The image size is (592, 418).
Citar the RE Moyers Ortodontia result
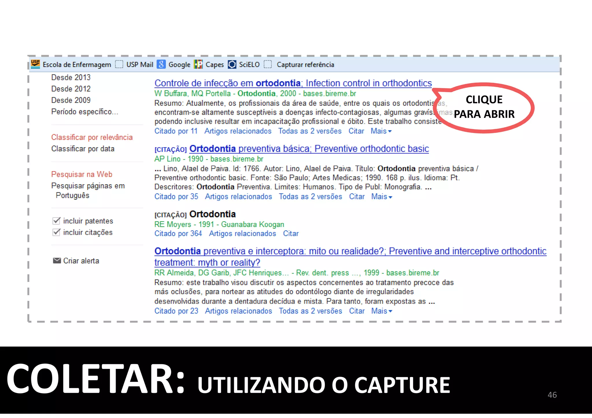point(291,233)
